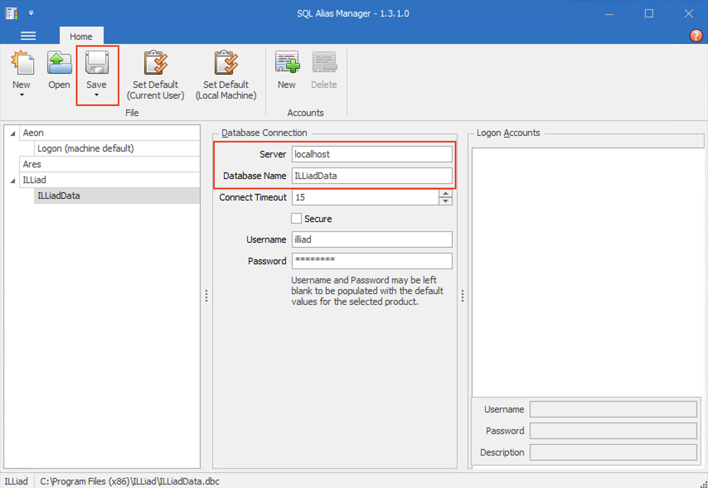Viewport: 708px width, 488px height.
Task: Increase Connect Timeout with up arrow
Action: 445,193
